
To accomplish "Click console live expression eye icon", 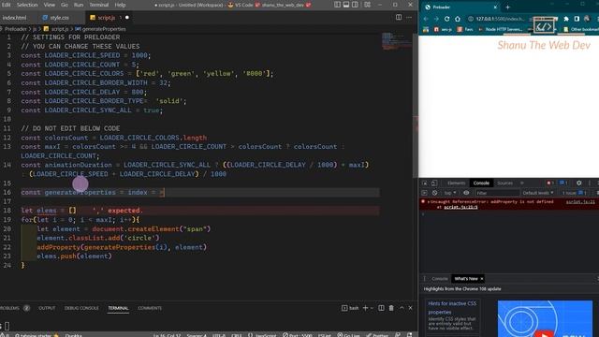I will pyautogui.click(x=466, y=193).
